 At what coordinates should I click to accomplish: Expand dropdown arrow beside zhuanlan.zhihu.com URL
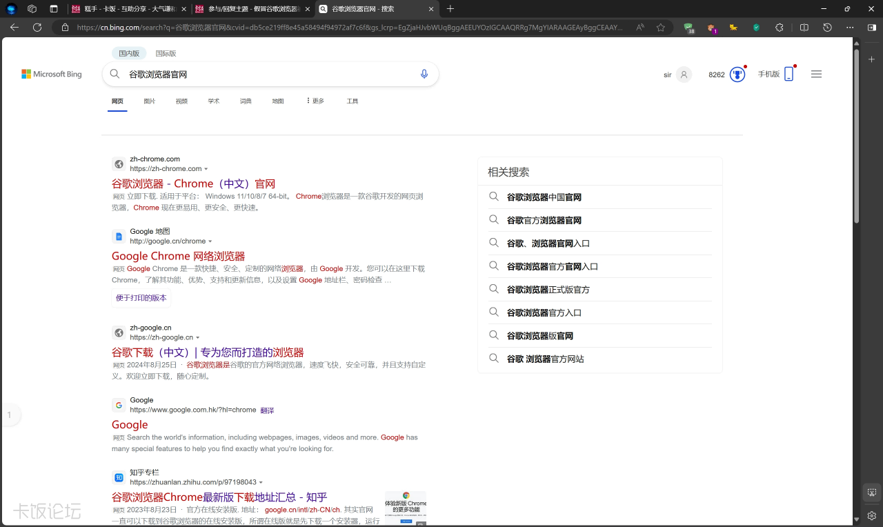(261, 483)
